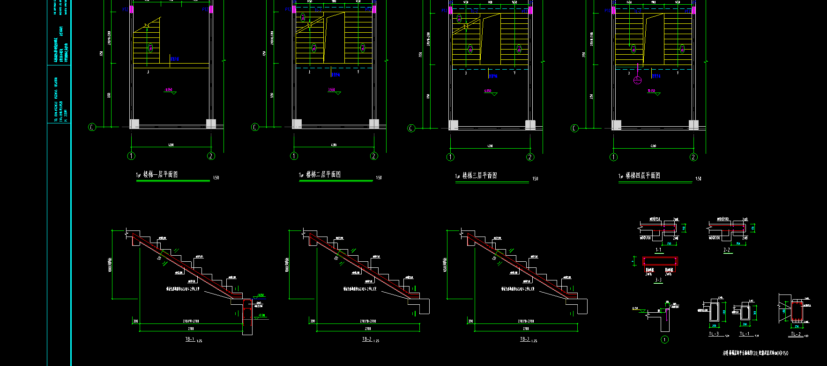Image resolution: width=827 pixels, height=366 pixels.
Task: Click the TL-3 beam detail label
Action: [714, 334]
